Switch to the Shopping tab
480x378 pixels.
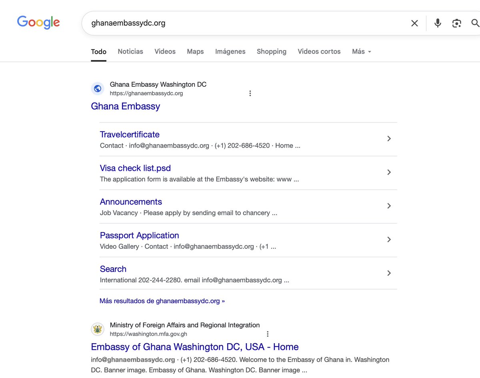[272, 52]
